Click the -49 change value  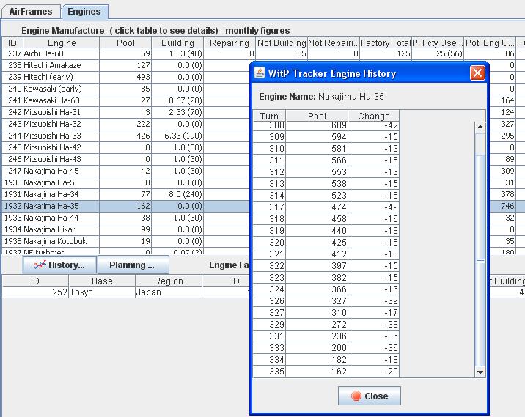(374, 207)
